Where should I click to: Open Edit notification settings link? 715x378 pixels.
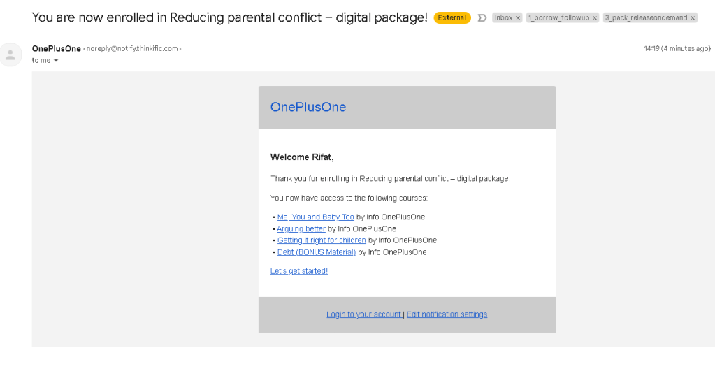coord(447,314)
